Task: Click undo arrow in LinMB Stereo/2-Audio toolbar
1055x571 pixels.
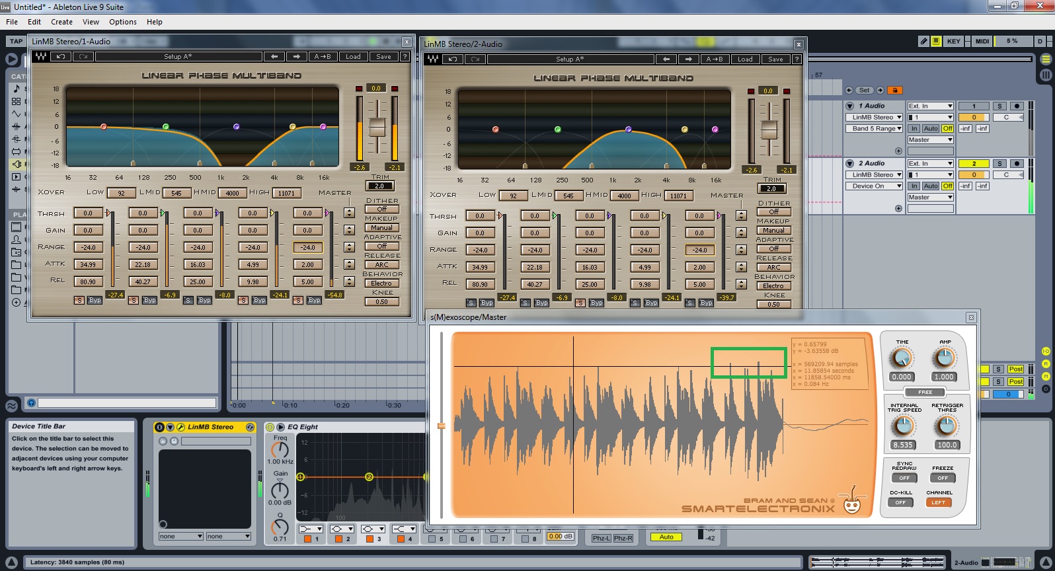Action: [x=453, y=59]
